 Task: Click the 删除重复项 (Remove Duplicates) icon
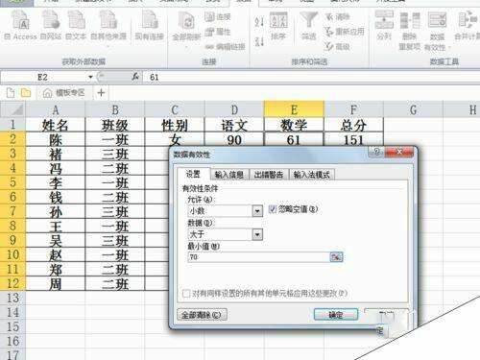[410, 20]
